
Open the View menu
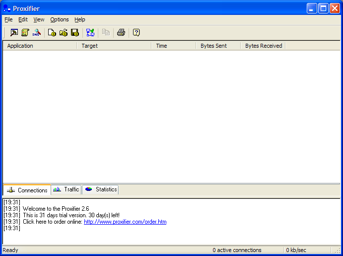pyautogui.click(x=39, y=19)
